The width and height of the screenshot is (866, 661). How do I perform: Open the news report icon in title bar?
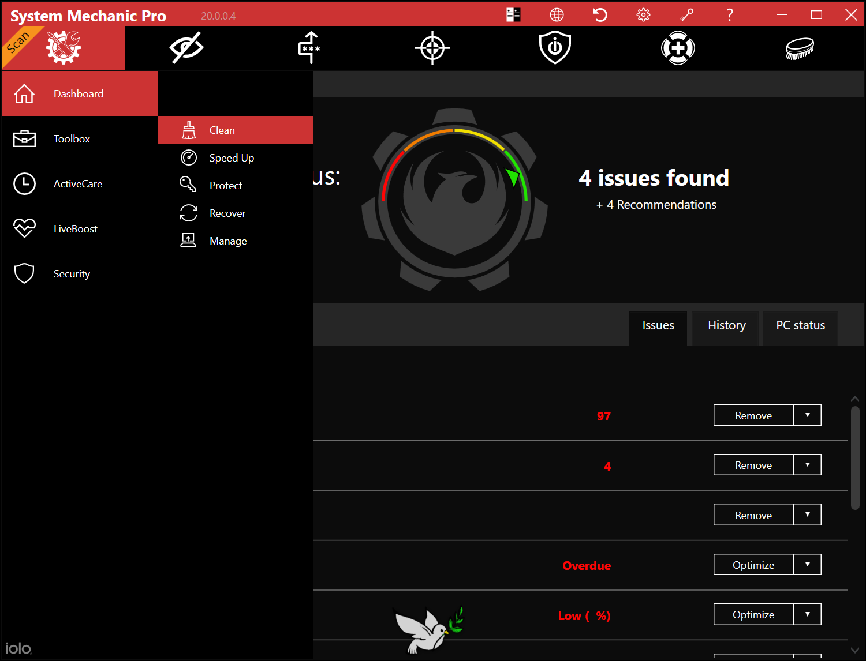click(x=513, y=14)
